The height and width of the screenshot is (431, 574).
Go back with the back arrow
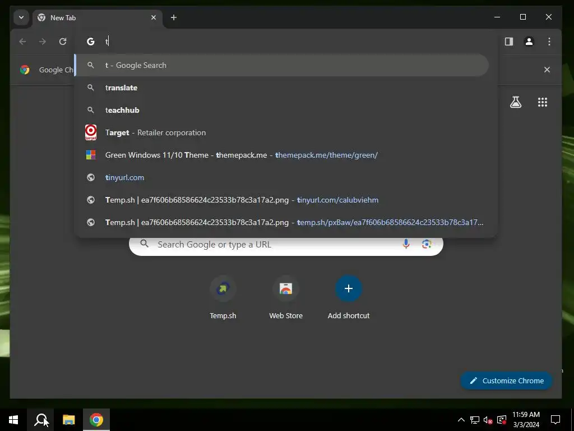pyautogui.click(x=22, y=42)
